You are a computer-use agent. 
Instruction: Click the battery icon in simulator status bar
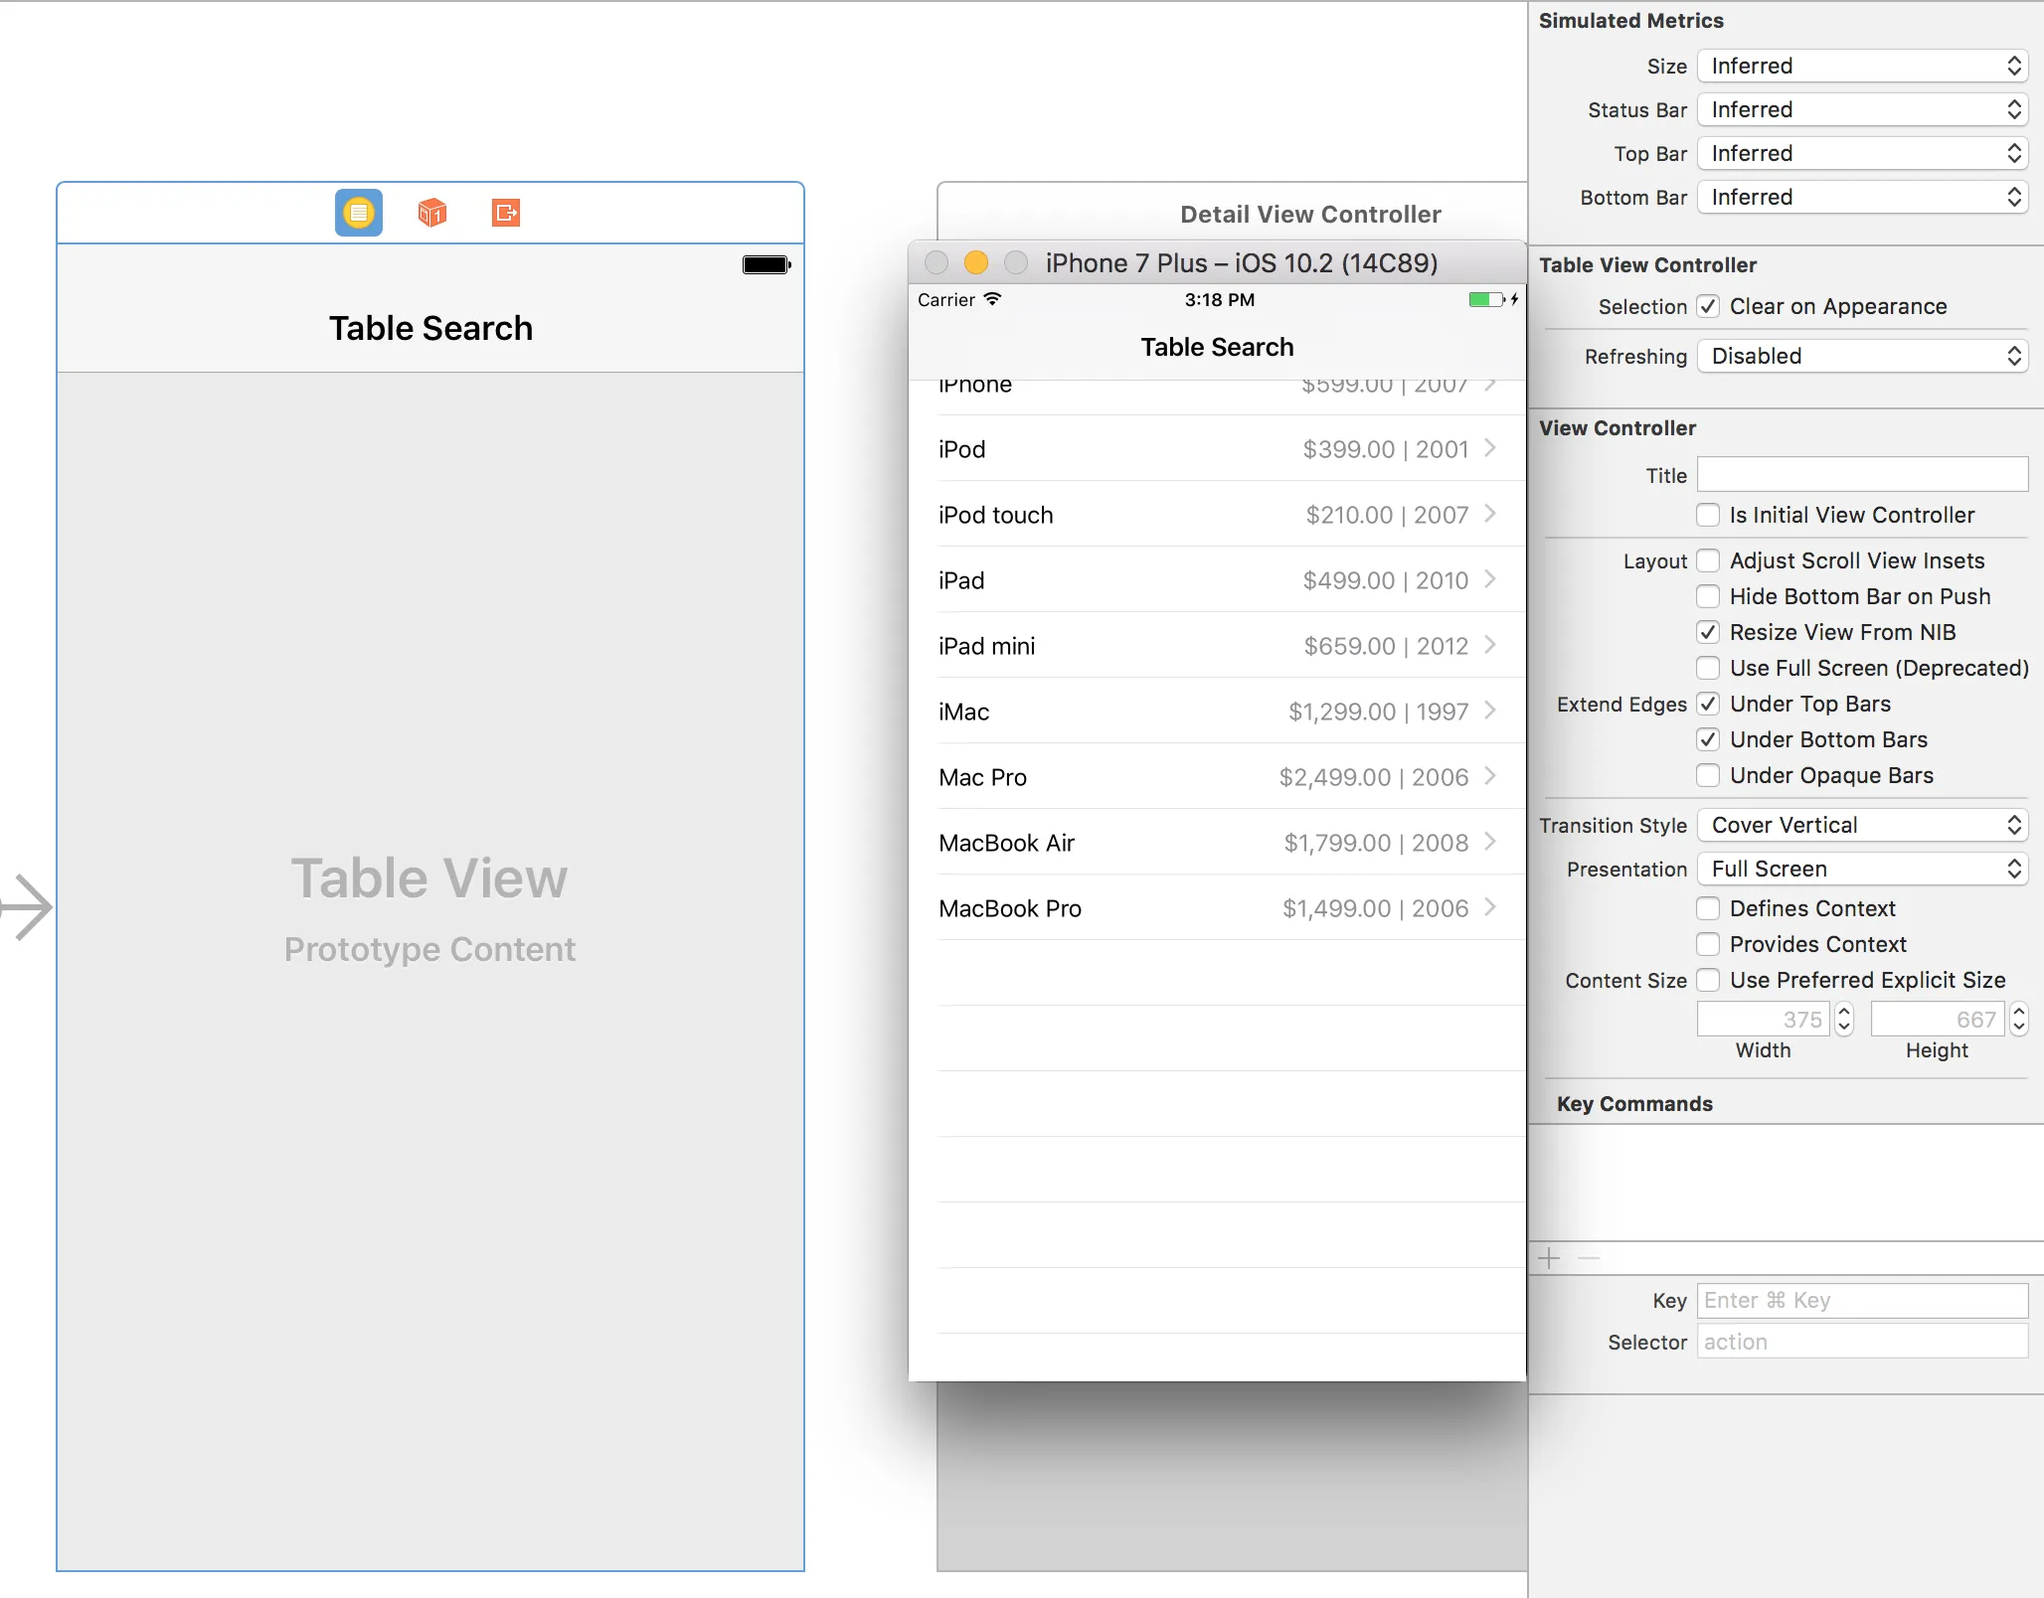pyautogui.click(x=1487, y=299)
